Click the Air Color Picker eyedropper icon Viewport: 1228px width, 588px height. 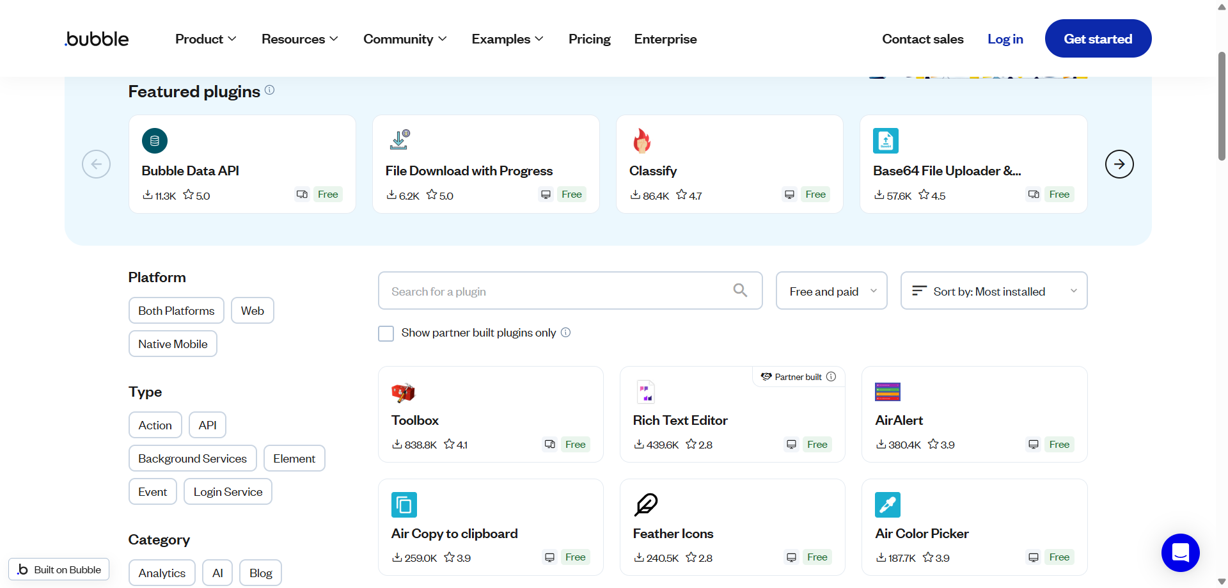888,505
